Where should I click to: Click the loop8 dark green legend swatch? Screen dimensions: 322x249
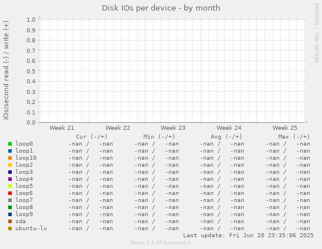tap(10, 207)
